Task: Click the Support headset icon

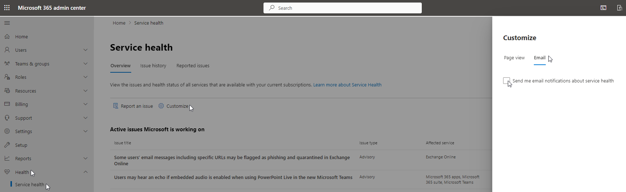Action: pyautogui.click(x=7, y=118)
